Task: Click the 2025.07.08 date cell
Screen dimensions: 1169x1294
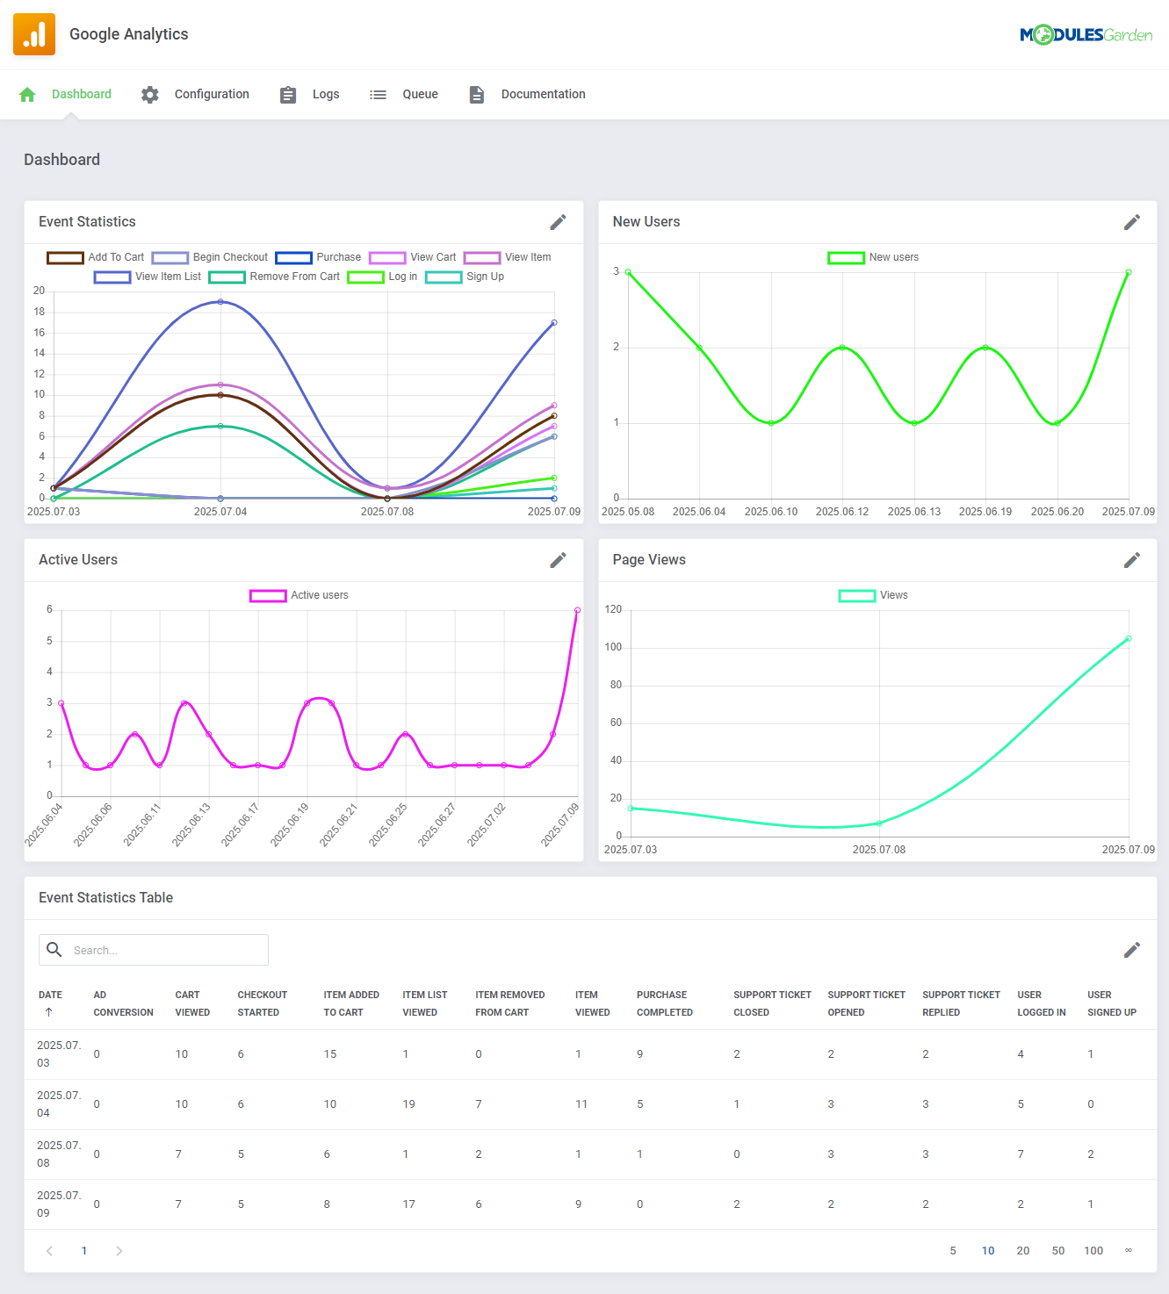Action: click(59, 1154)
